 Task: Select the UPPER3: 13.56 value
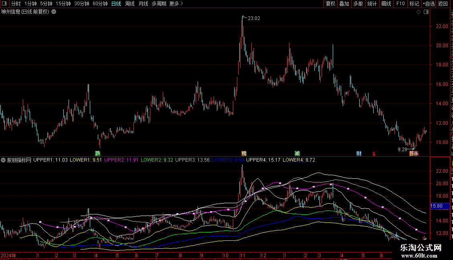pos(192,160)
